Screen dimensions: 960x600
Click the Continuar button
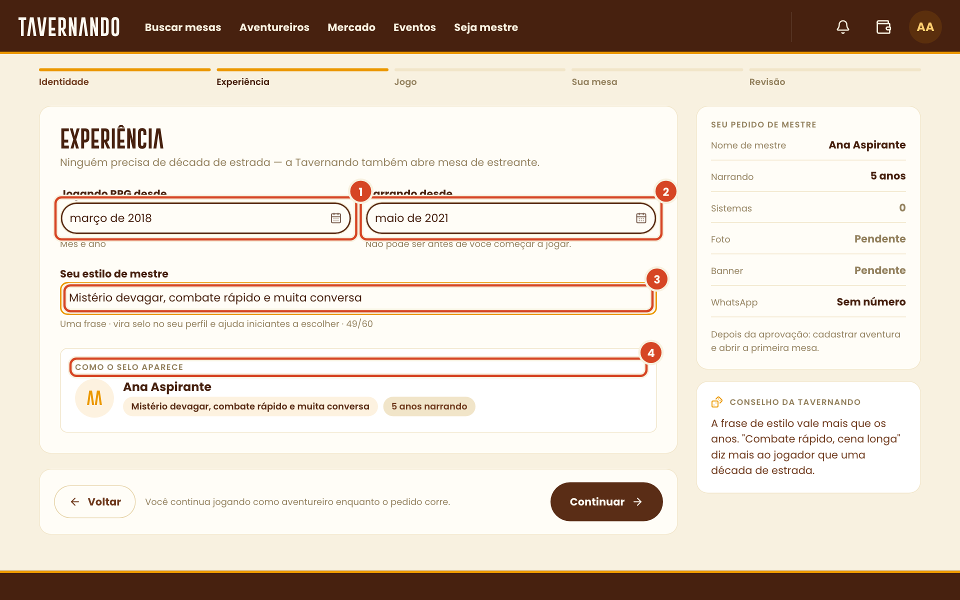pos(606,501)
